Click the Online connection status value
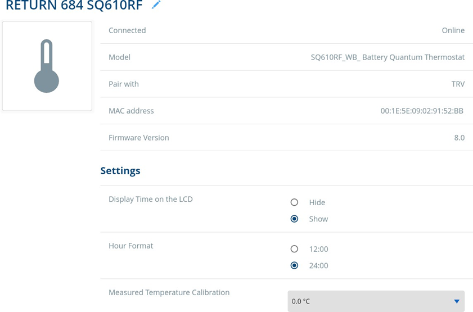473x312 pixels. coord(453,30)
